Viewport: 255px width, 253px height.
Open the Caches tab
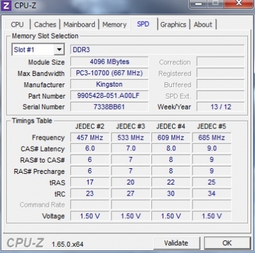coord(45,25)
